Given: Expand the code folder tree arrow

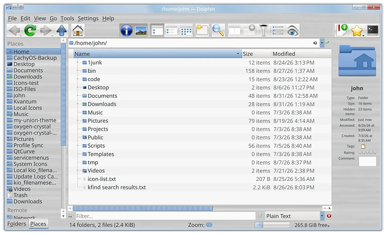Looking at the screenshot, I should tap(77, 79).
